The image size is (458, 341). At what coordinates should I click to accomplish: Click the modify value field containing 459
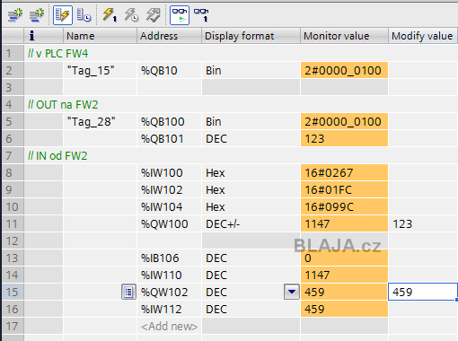(423, 292)
